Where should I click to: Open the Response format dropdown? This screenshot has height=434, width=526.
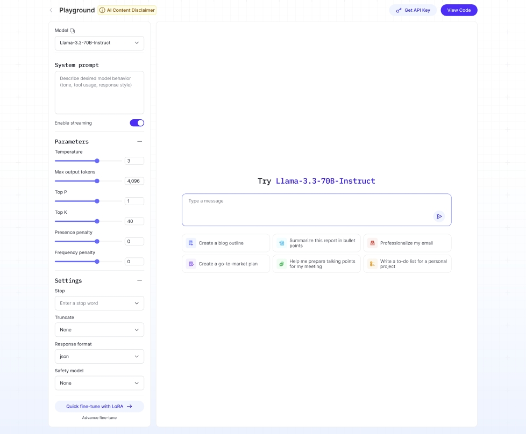(x=99, y=356)
